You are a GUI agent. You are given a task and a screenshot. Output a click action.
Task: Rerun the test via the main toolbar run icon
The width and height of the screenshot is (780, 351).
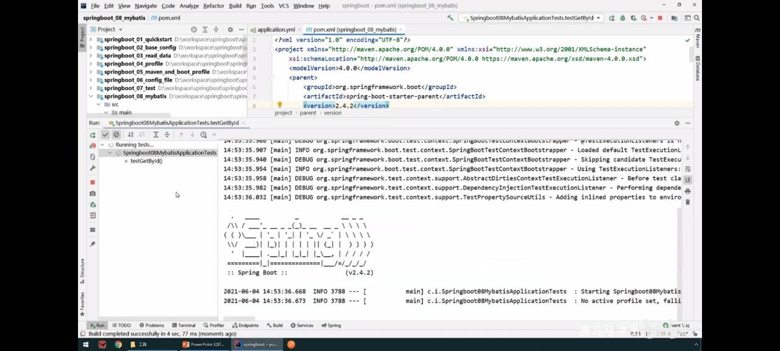[x=611, y=18]
